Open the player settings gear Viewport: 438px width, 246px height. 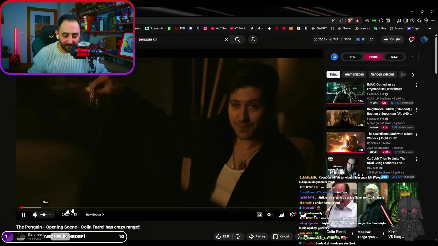point(292,215)
